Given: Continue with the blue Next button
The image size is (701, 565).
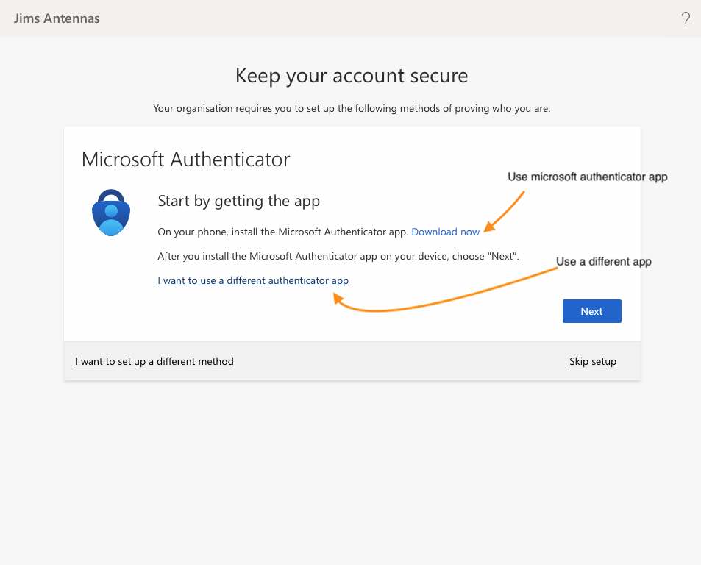Looking at the screenshot, I should click(x=591, y=311).
